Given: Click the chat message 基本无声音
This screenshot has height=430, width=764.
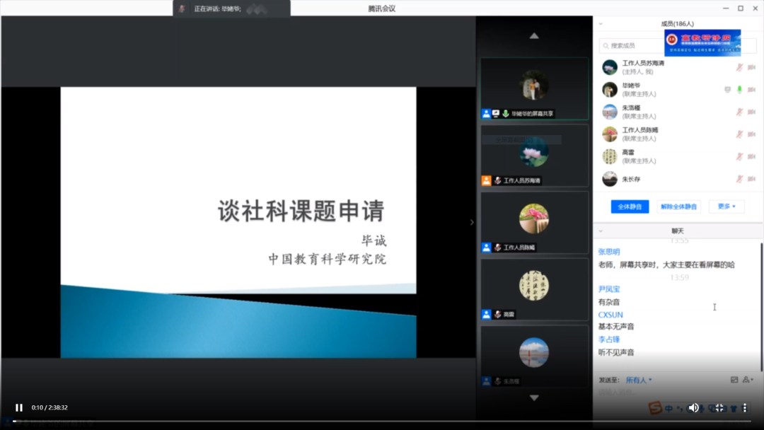Looking at the screenshot, I should point(616,327).
